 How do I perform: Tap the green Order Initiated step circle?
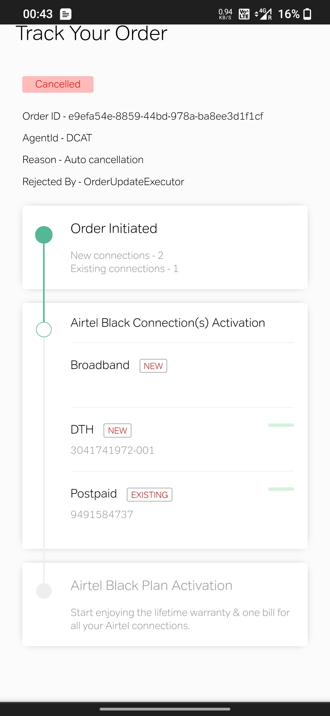(x=44, y=235)
